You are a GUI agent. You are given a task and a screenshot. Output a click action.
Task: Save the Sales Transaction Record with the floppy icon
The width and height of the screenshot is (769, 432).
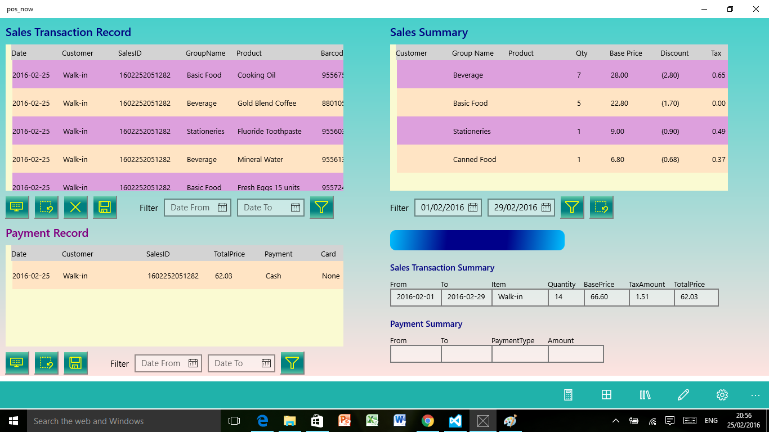(105, 207)
